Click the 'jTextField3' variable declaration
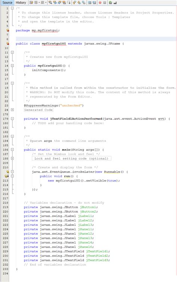This screenshot has height=282, width=177. tap(97, 260)
